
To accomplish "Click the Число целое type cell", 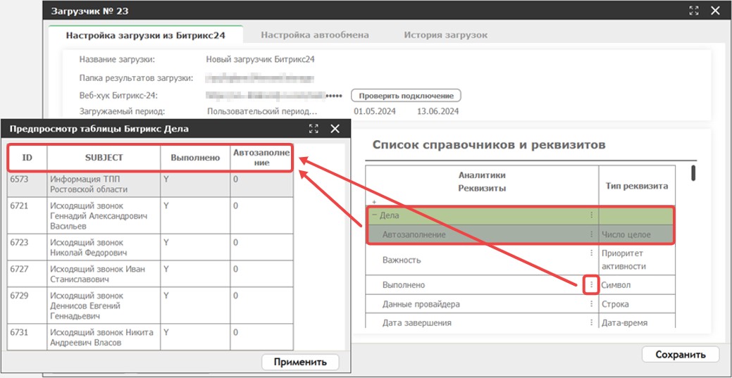I will (x=637, y=234).
